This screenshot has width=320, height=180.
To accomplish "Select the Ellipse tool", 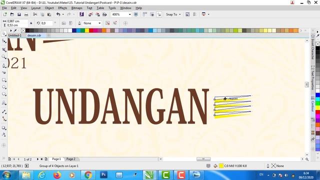I will point(3,87).
